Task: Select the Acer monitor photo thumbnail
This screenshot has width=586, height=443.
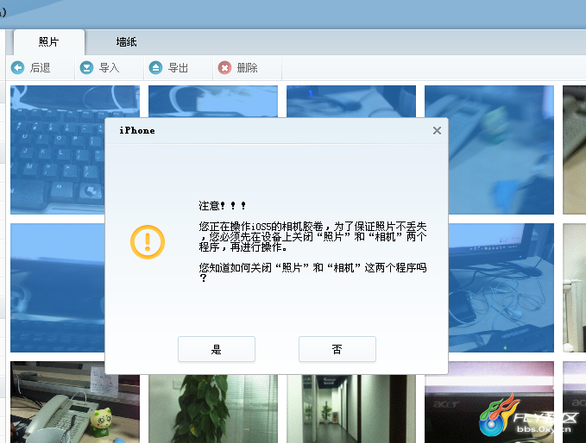Action: click(489, 402)
